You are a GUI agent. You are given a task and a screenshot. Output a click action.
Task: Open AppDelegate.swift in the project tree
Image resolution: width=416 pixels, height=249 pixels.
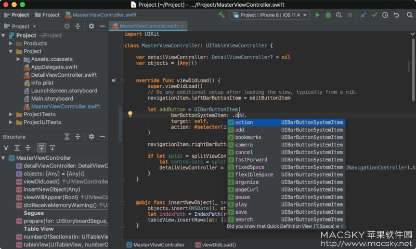click(x=50, y=67)
